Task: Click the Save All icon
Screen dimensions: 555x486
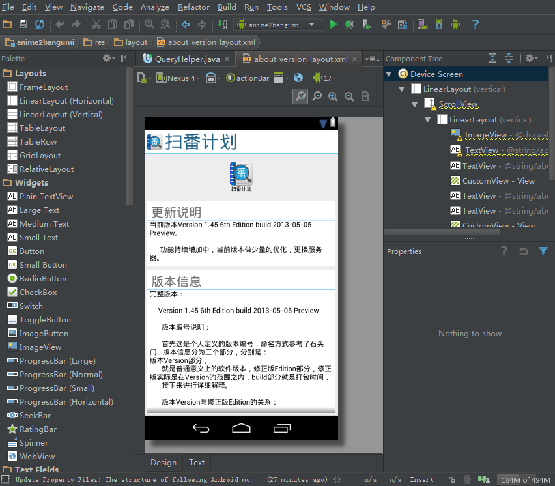Action: coord(23,24)
